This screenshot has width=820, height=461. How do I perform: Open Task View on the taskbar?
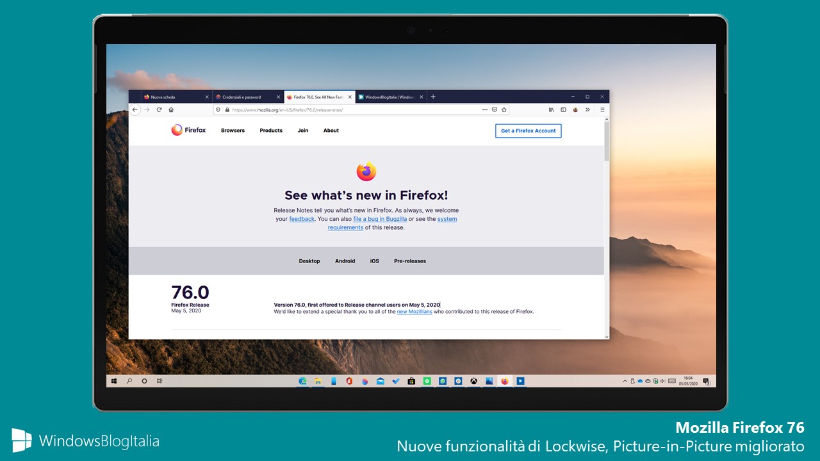coord(160,381)
